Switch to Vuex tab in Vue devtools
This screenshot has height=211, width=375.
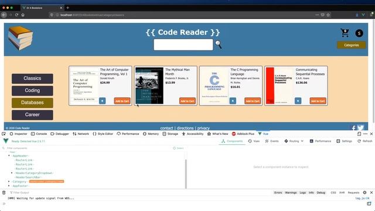(254, 141)
